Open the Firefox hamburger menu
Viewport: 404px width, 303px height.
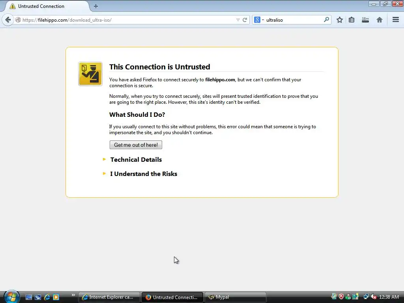pos(396,20)
